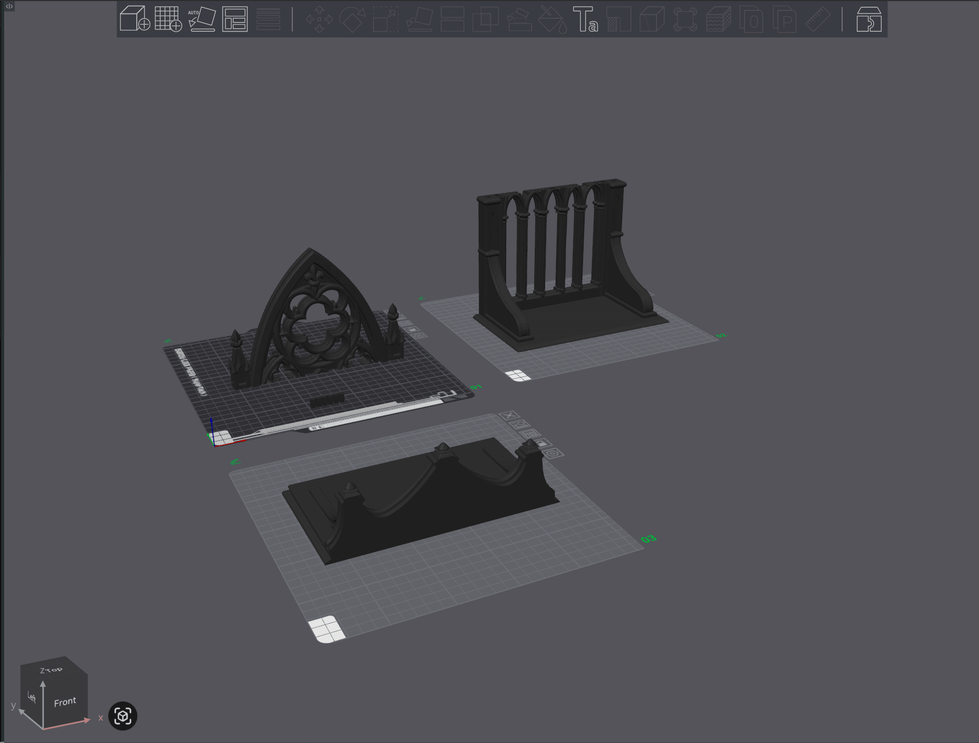Select the Scale gizmo tool
The width and height of the screenshot is (979, 743).
click(x=386, y=19)
